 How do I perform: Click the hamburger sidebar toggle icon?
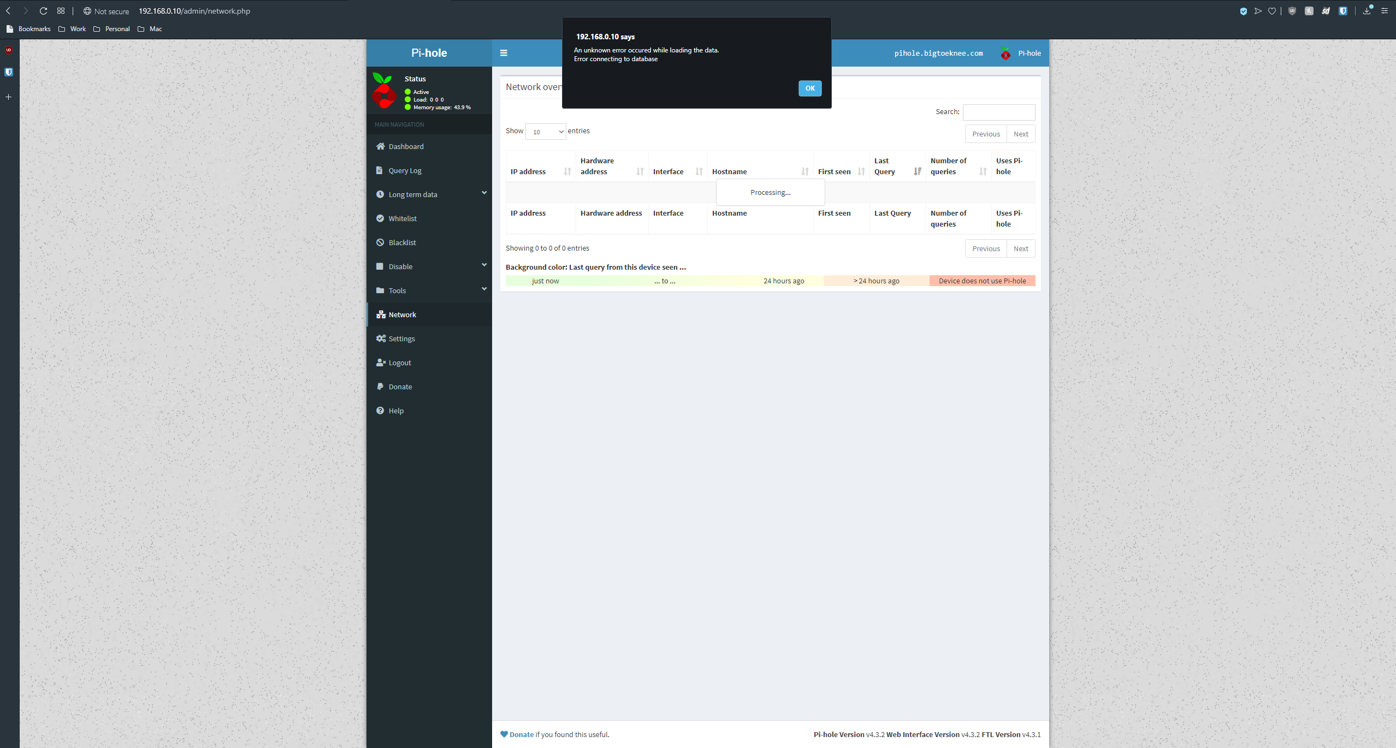tap(504, 53)
